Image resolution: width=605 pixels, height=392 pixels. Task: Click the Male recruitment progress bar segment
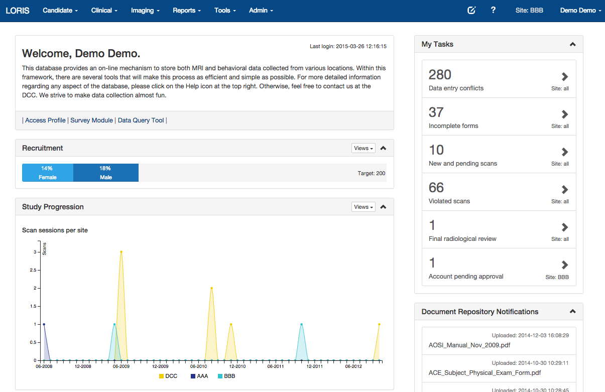(105, 172)
